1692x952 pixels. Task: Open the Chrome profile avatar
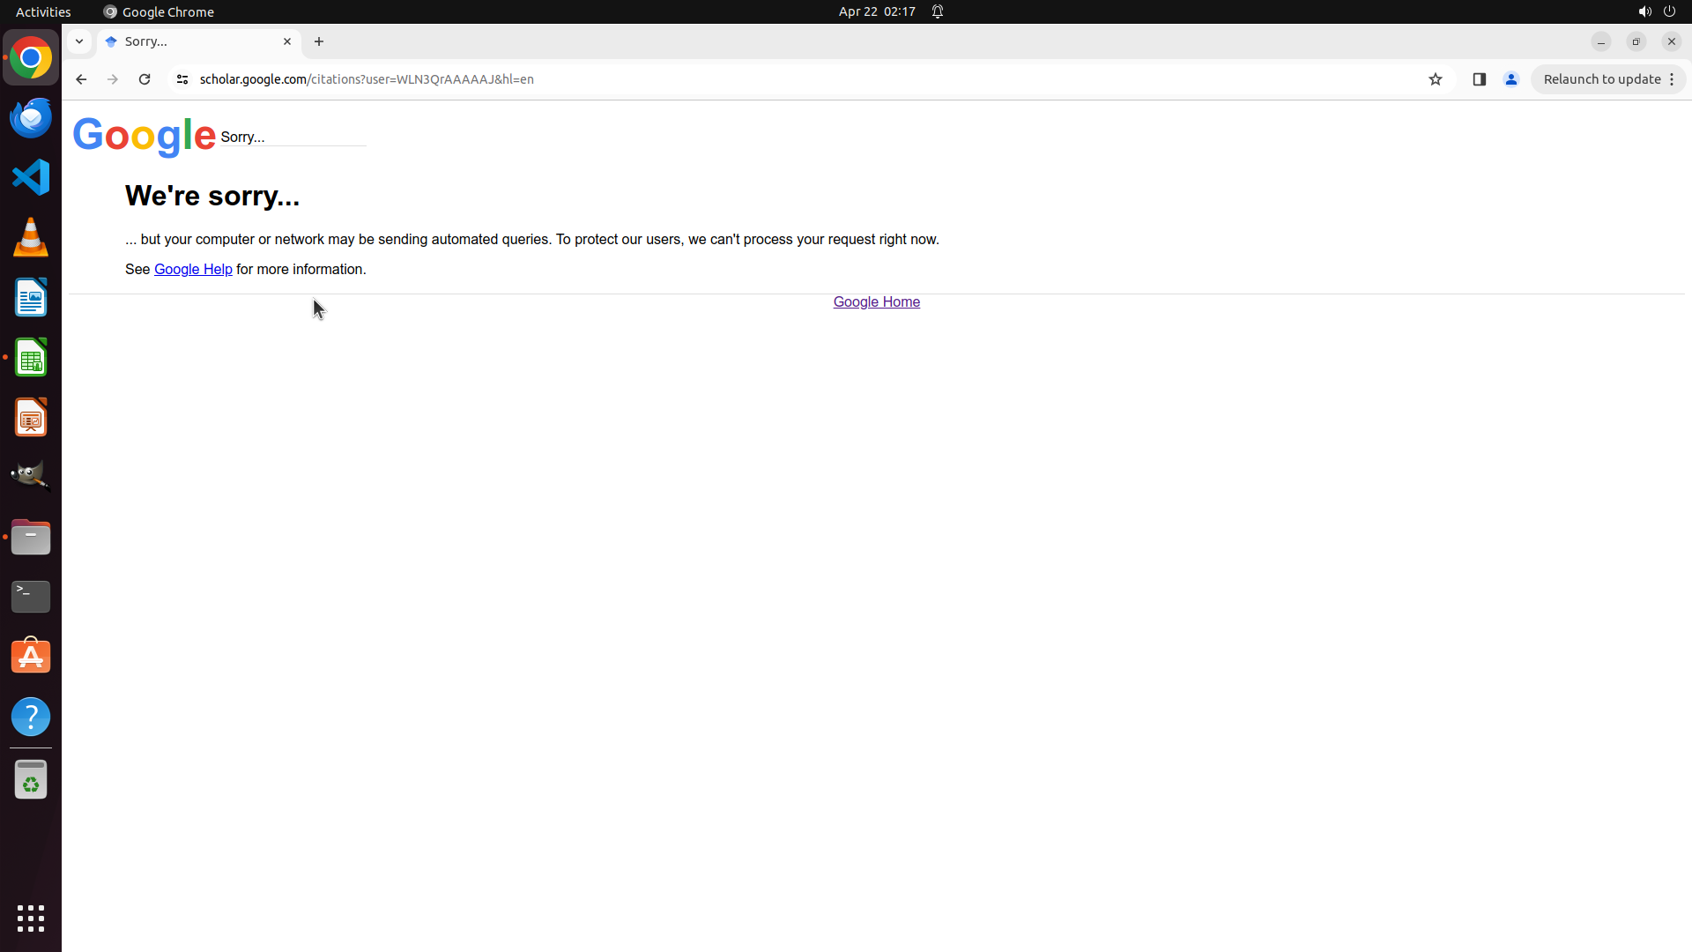tap(1511, 79)
